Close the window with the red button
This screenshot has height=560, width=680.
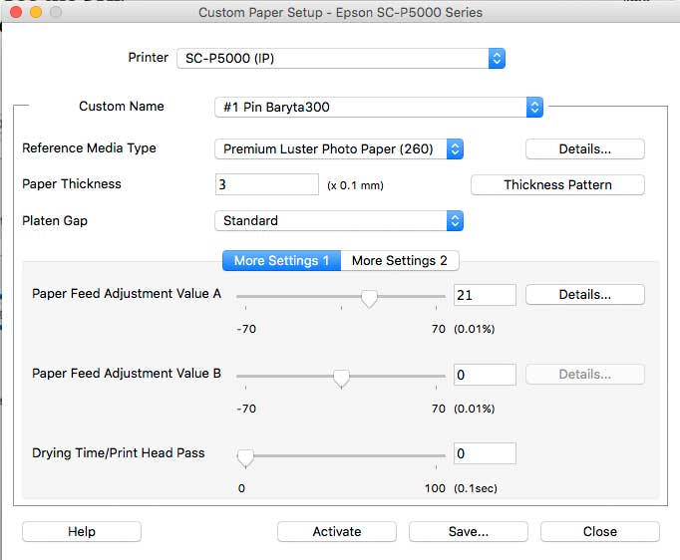[x=16, y=12]
